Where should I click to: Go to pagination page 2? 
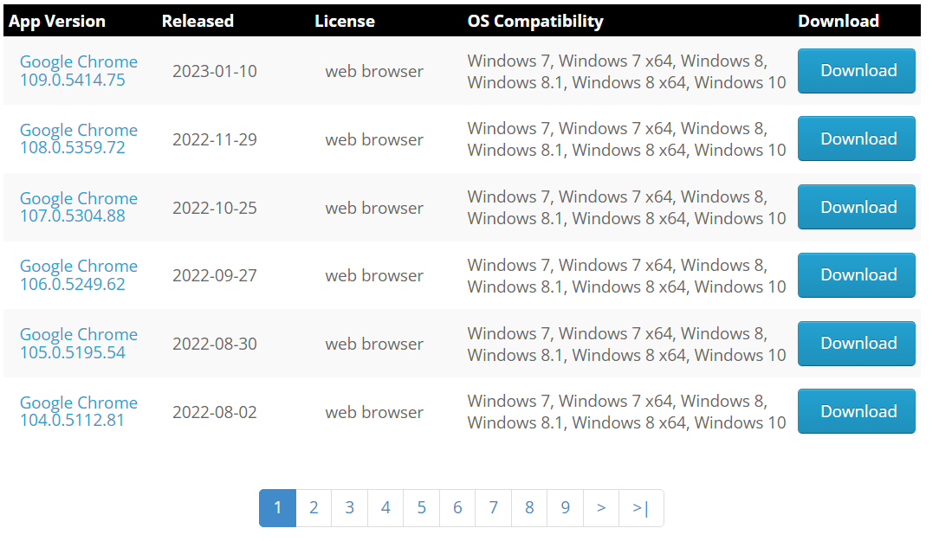(x=314, y=508)
